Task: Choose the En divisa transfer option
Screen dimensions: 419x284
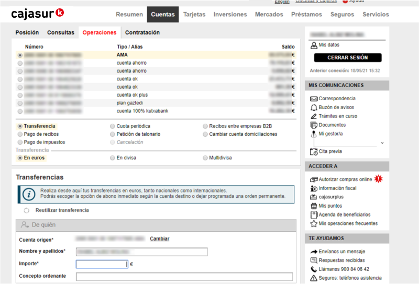Action: pyautogui.click(x=113, y=158)
